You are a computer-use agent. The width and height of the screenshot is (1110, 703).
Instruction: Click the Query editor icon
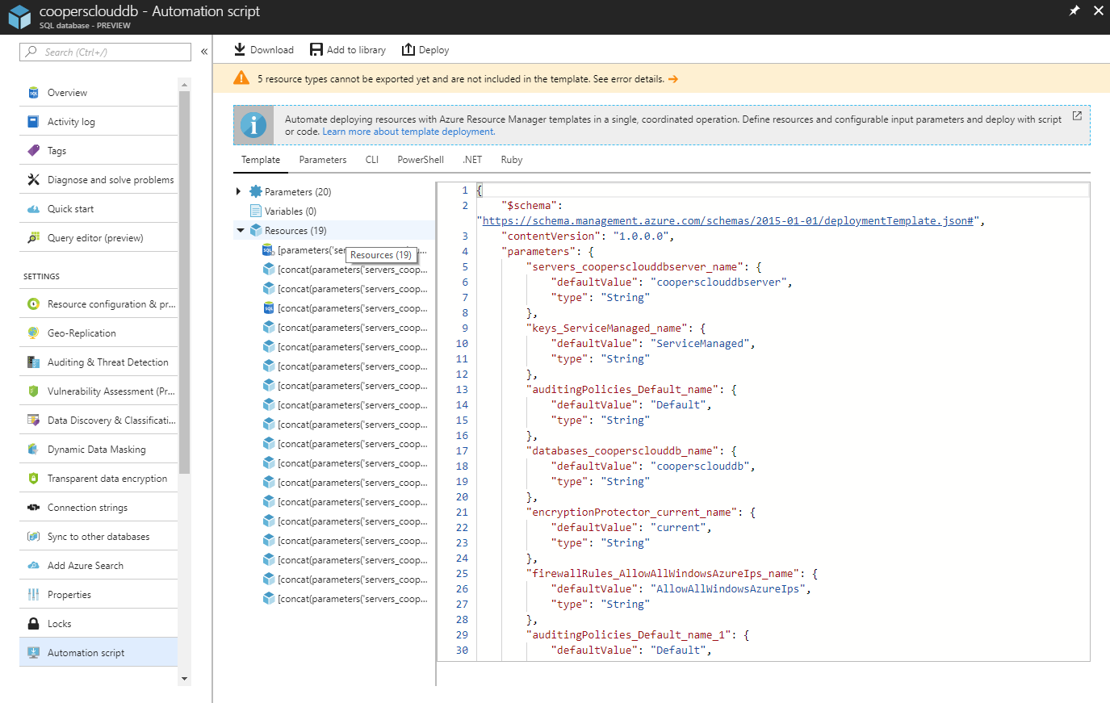33,238
